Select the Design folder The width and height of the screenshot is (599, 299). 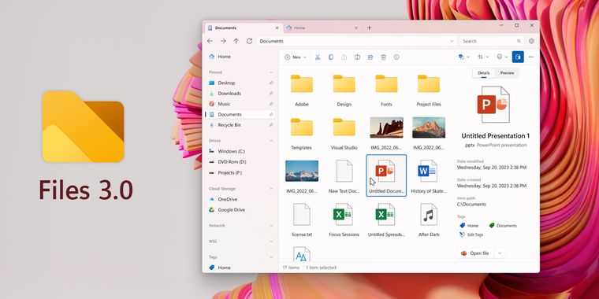tap(344, 90)
